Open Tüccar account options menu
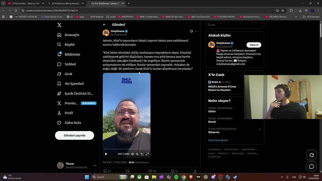 (95, 165)
